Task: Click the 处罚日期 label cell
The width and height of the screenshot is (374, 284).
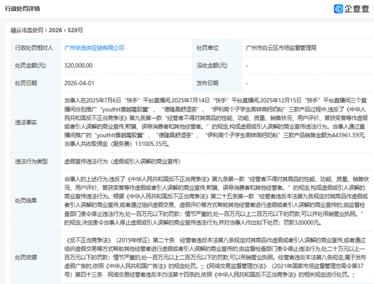Action: (36, 83)
